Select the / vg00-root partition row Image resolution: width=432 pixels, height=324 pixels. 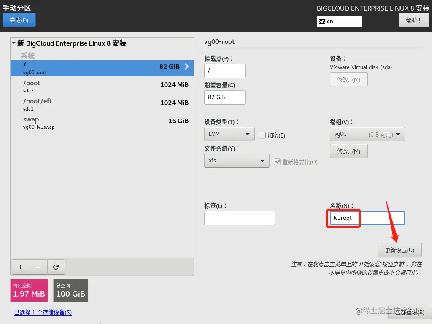pyautogui.click(x=102, y=68)
